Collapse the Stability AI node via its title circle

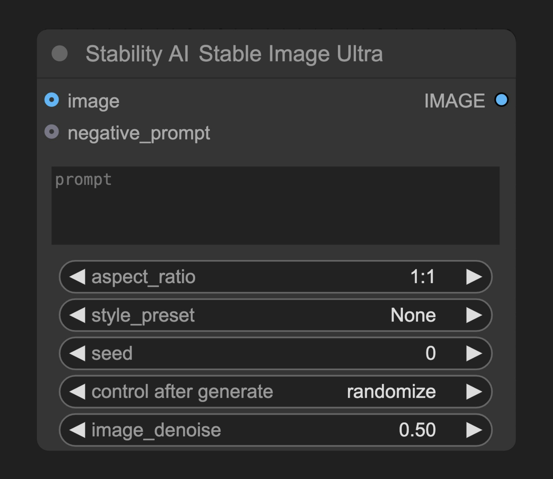tap(59, 54)
